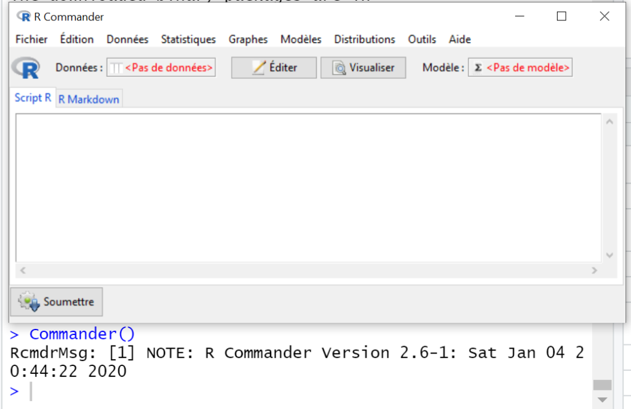The height and width of the screenshot is (409, 631).
Task: Open the Statistiques menu
Action: point(188,39)
